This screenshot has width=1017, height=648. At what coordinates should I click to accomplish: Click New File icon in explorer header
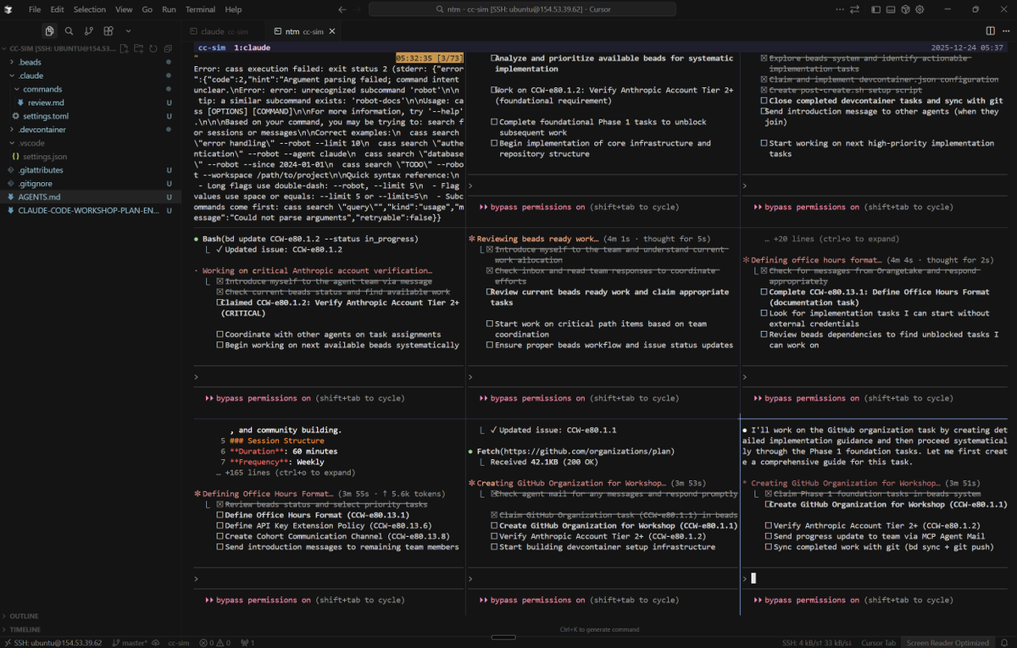pyautogui.click(x=125, y=48)
